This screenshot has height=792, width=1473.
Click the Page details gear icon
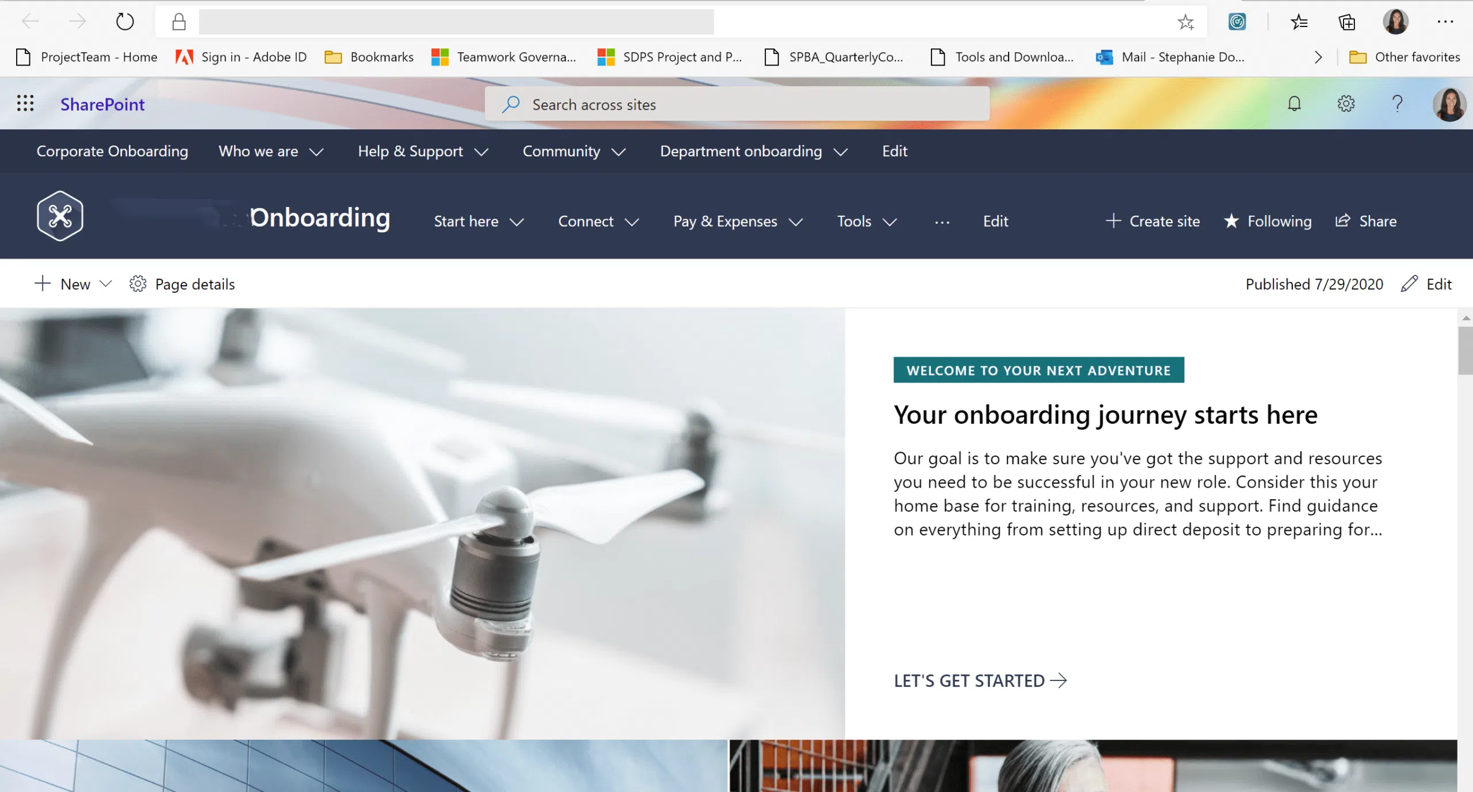[138, 284]
